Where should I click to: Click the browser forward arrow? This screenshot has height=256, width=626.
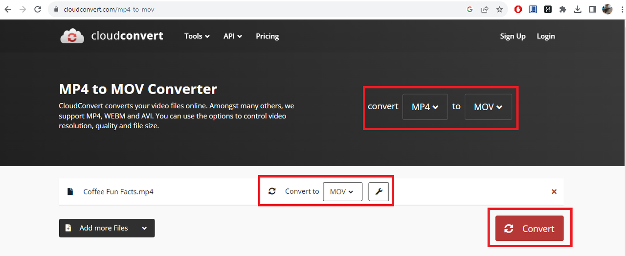point(22,9)
